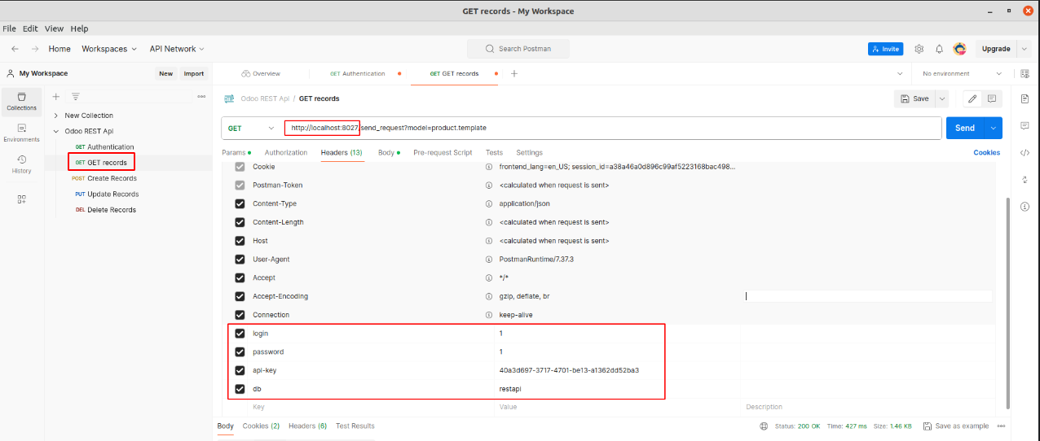Screen dimensions: 1040x441
Task: Switch to the Authorization tab
Action: tap(285, 153)
